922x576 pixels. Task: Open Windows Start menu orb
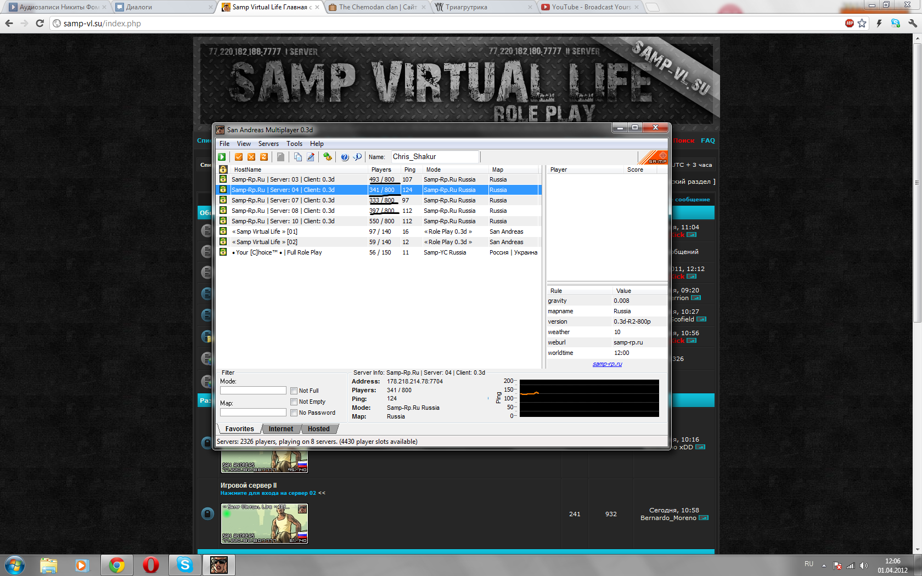[15, 565]
